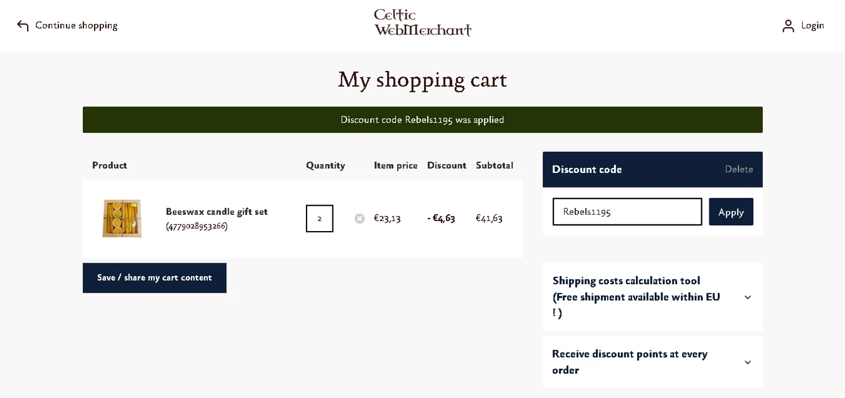
Task: Click the Item price column header
Action: point(396,165)
